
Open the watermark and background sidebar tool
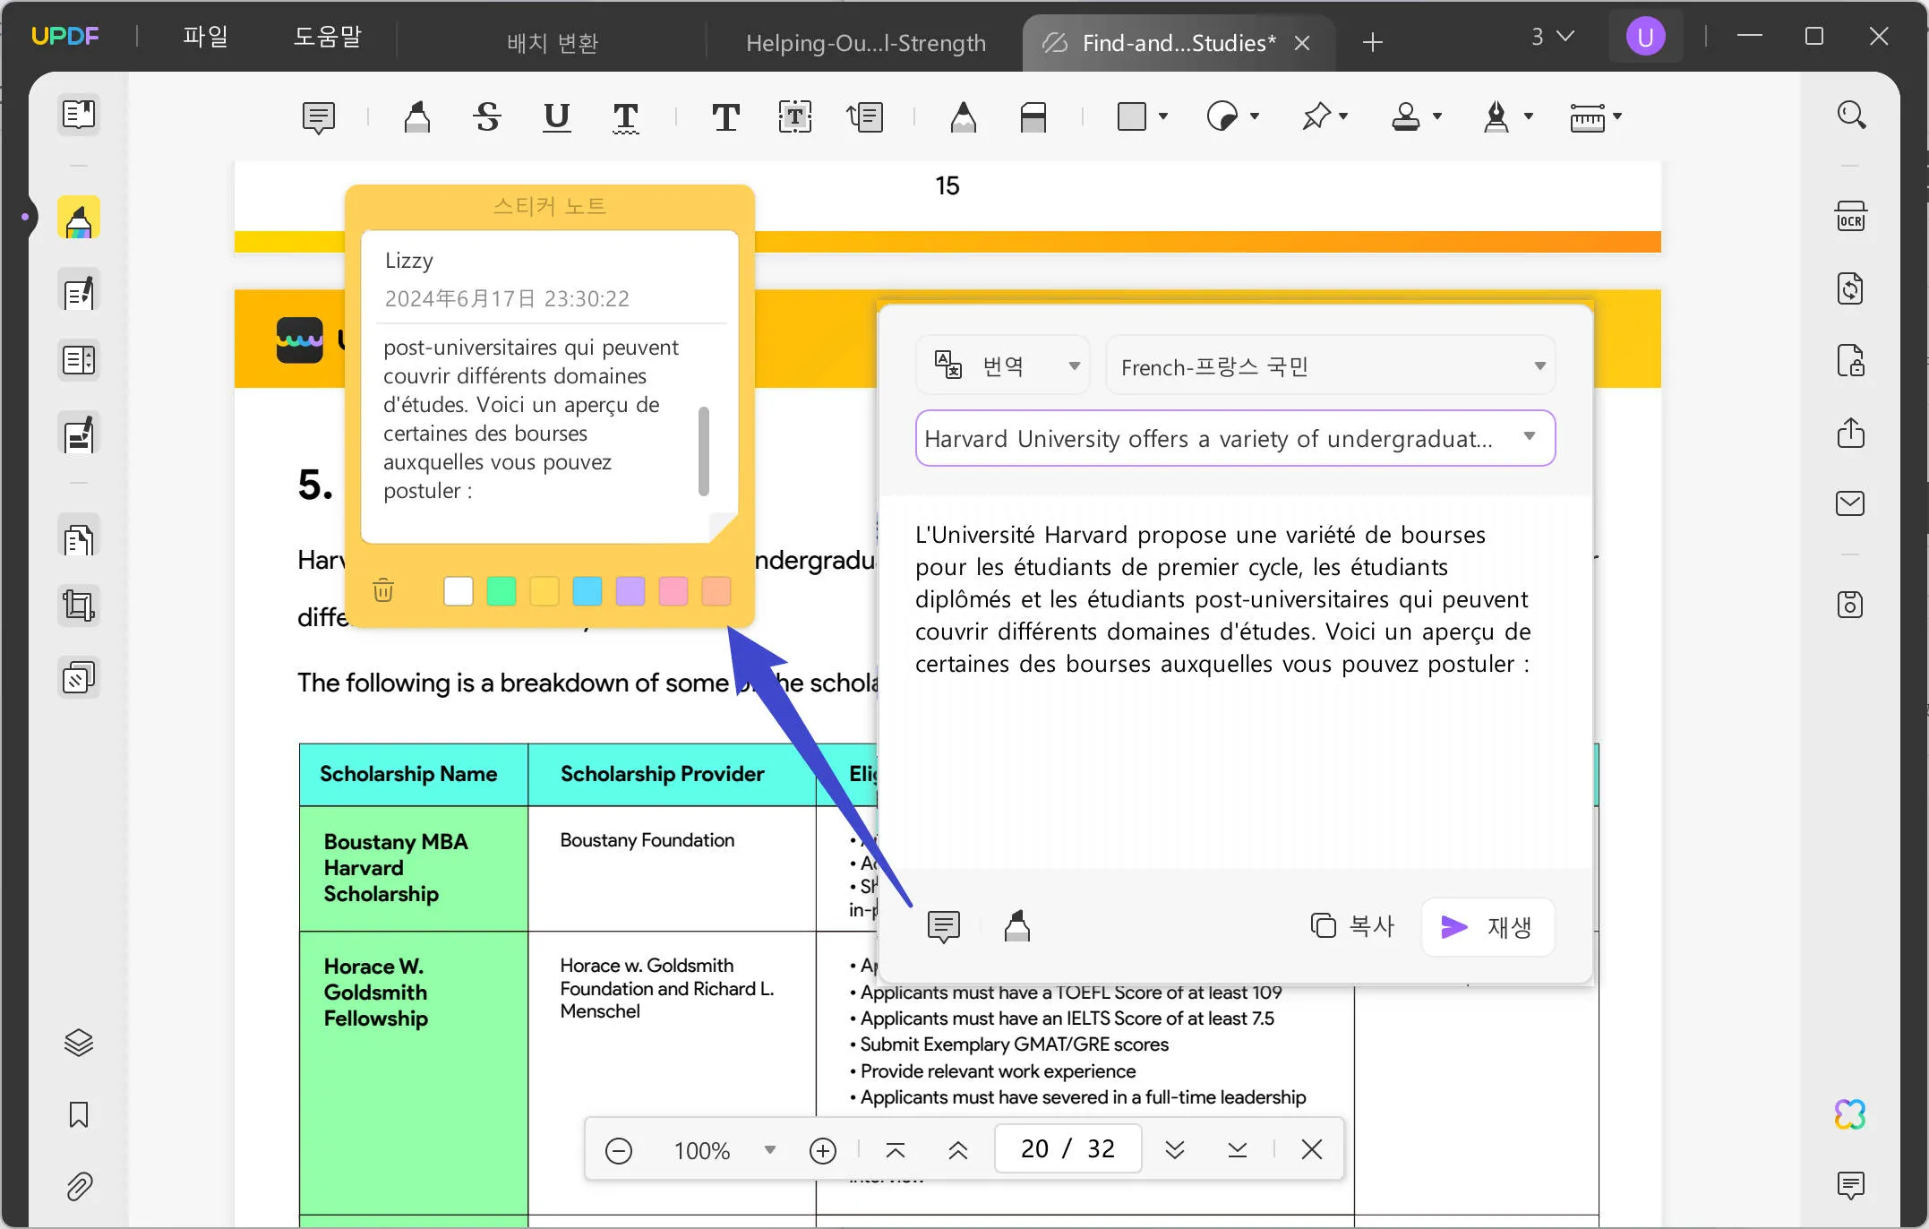click(79, 678)
